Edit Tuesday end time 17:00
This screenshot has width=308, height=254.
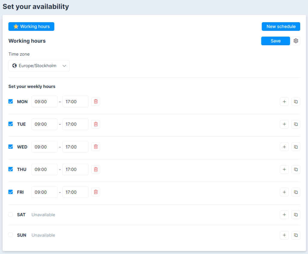coord(75,124)
